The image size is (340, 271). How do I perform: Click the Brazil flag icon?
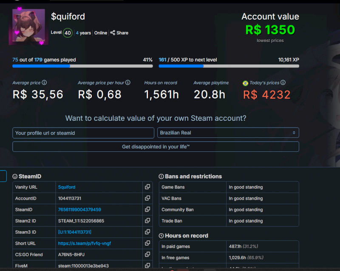pyautogui.click(x=246, y=83)
